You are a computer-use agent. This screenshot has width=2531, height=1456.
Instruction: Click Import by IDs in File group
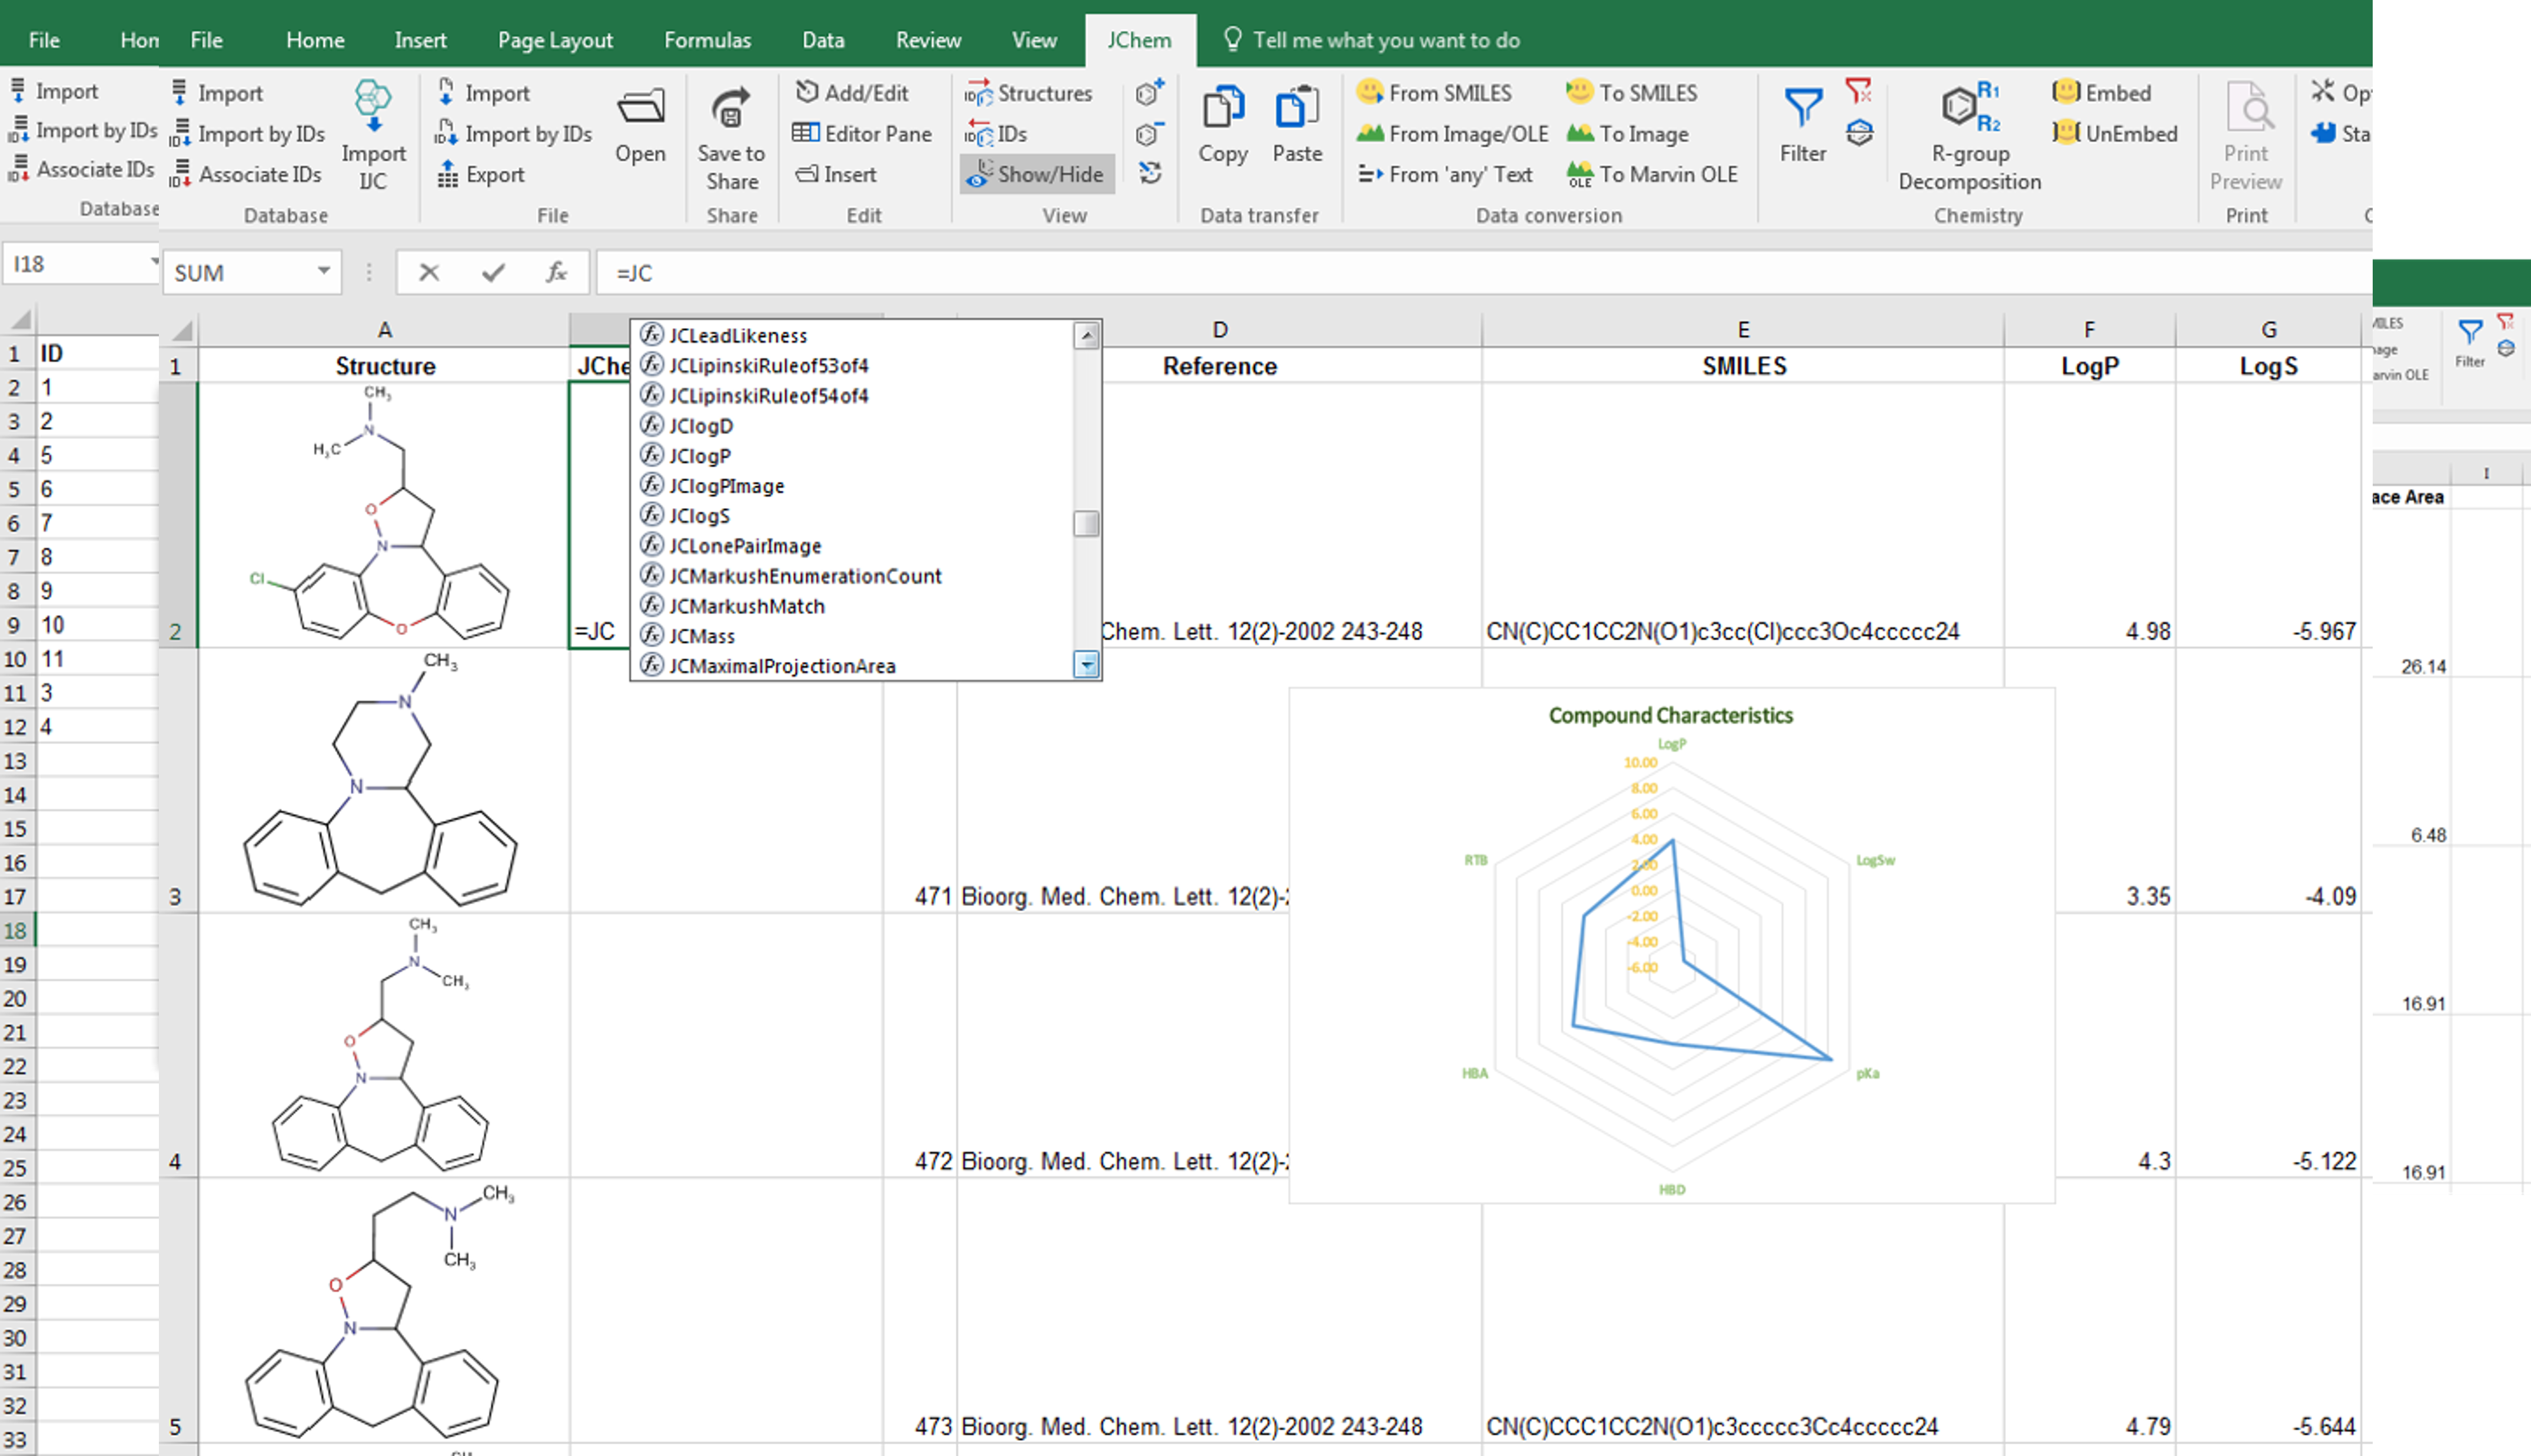514,133
